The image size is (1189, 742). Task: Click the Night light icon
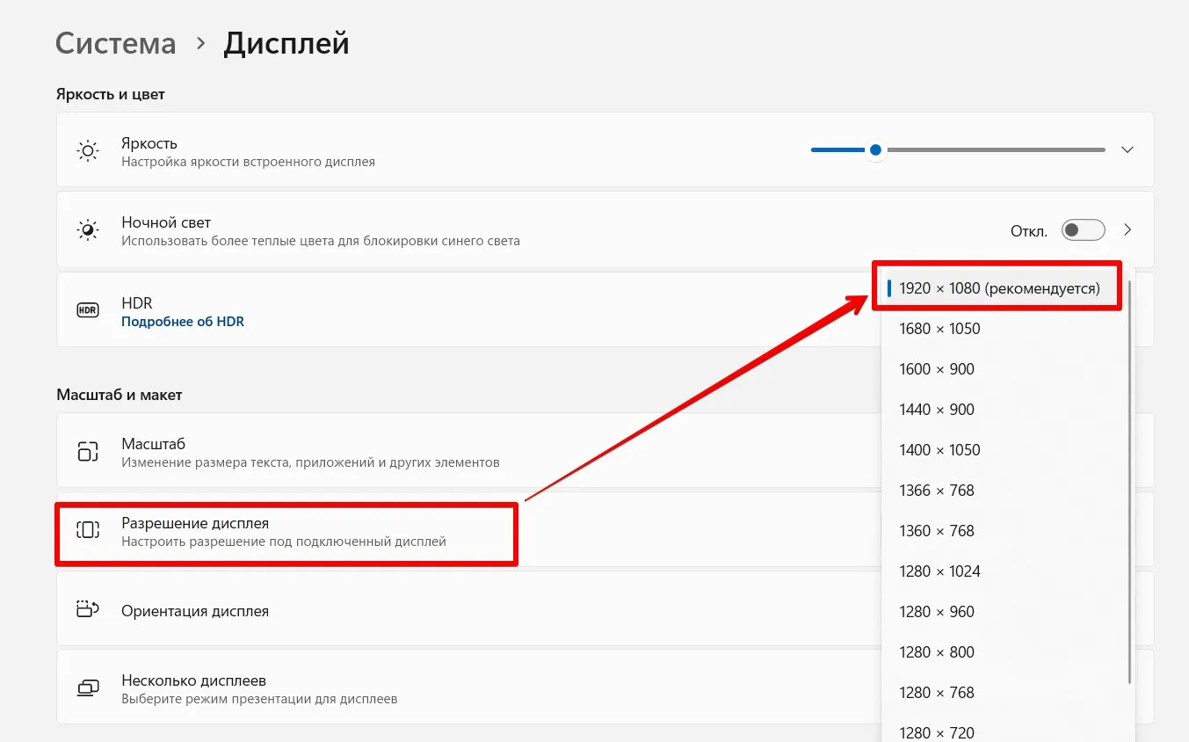88,230
